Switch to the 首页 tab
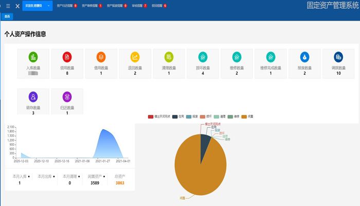Screen dimensions: 360x206 7,16
